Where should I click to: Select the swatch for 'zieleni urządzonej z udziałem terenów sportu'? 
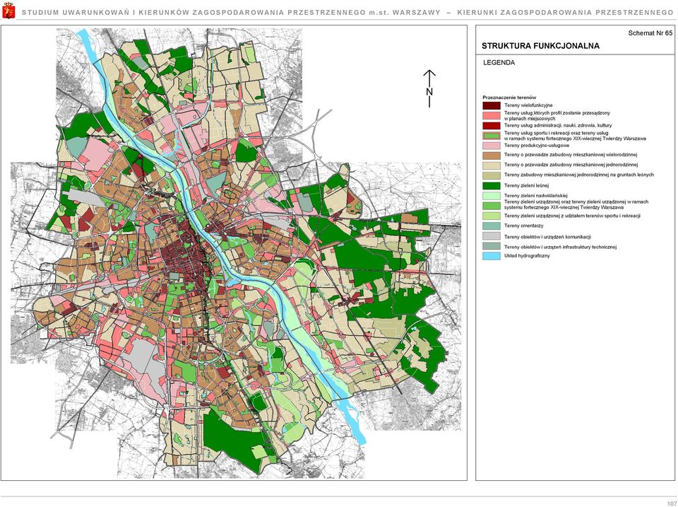click(492, 216)
